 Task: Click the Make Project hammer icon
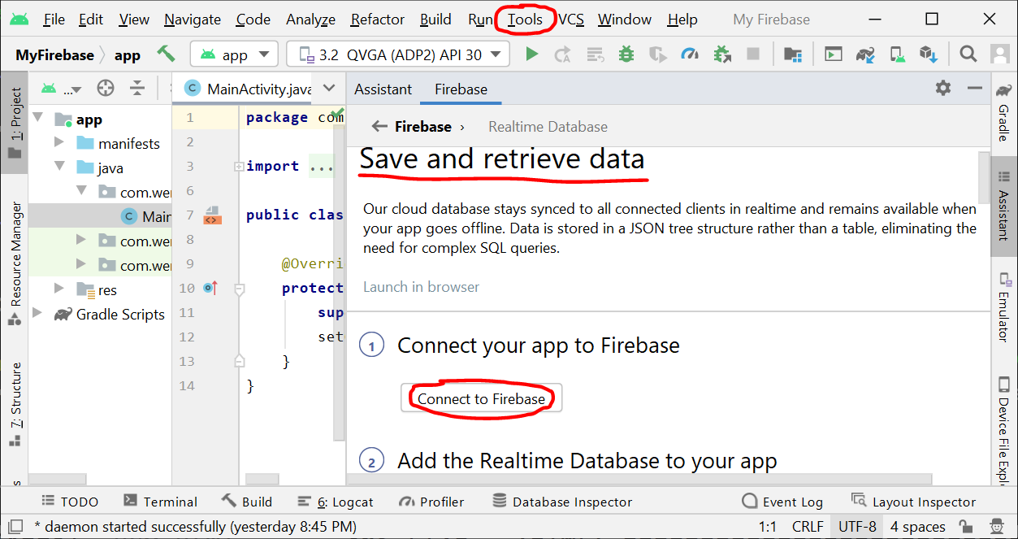pos(166,54)
